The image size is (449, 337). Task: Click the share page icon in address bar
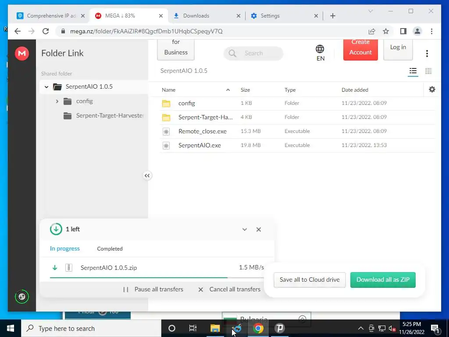372,31
